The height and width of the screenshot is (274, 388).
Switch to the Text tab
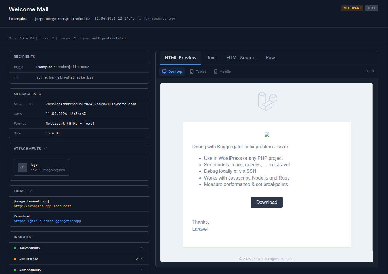[x=212, y=58]
